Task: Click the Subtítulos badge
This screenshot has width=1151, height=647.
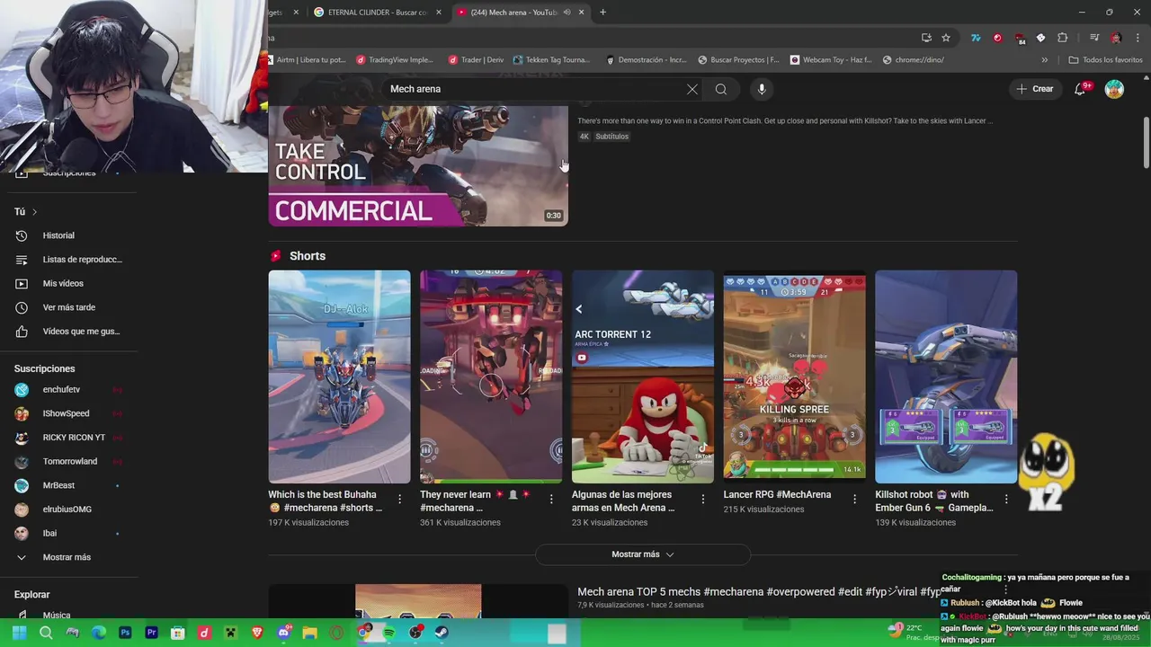Action: pyautogui.click(x=612, y=137)
